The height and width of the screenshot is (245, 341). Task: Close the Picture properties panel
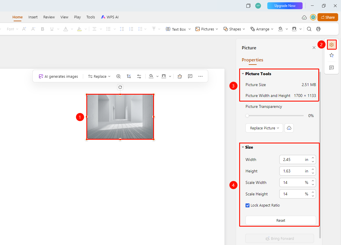(314, 48)
